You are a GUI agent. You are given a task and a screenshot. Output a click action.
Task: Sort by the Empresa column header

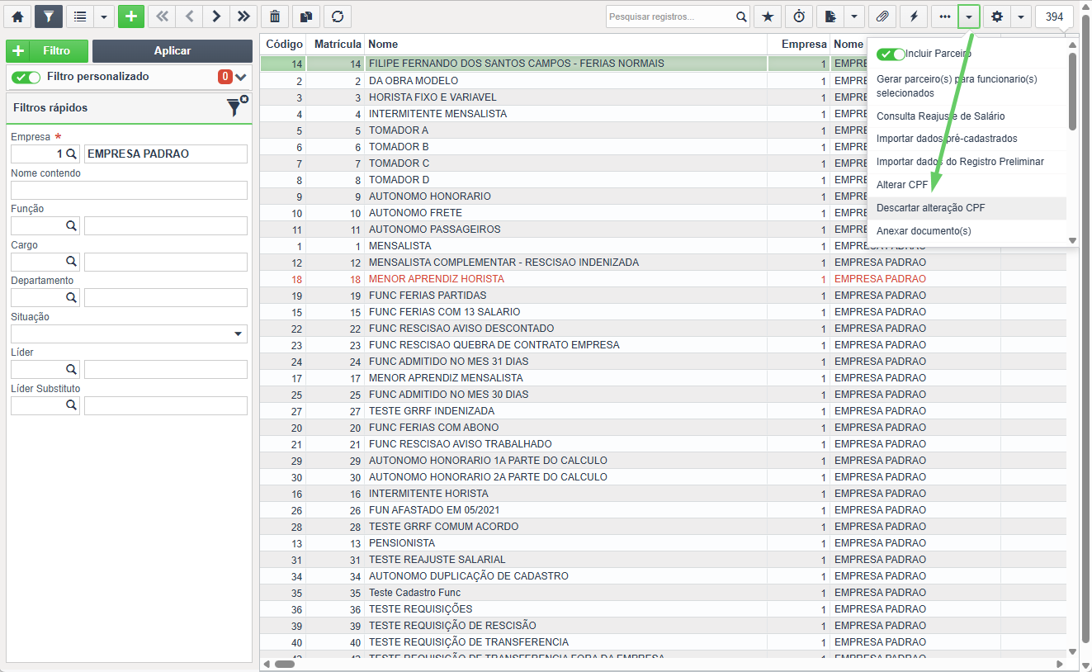click(x=799, y=44)
